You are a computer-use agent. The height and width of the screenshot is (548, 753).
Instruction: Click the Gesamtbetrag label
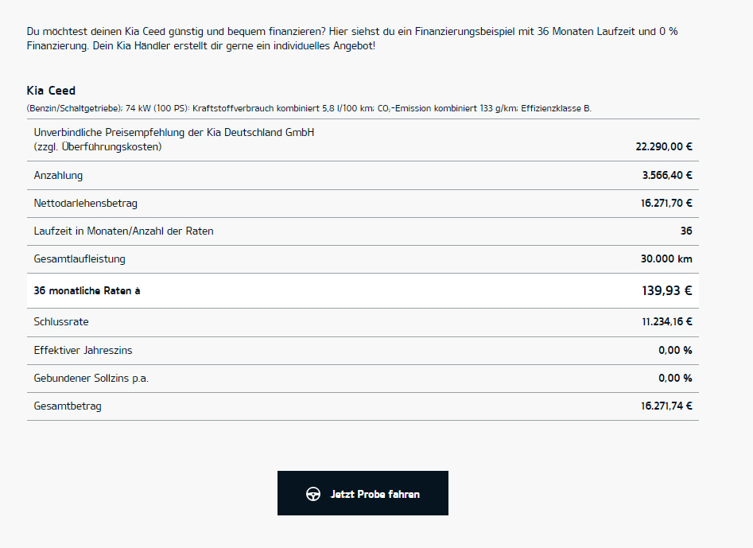point(68,406)
